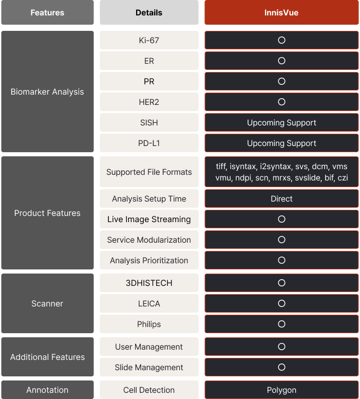Click the Analysis Prioritization circle indicator
Viewport: 360px width, 399px height.
coord(281,260)
